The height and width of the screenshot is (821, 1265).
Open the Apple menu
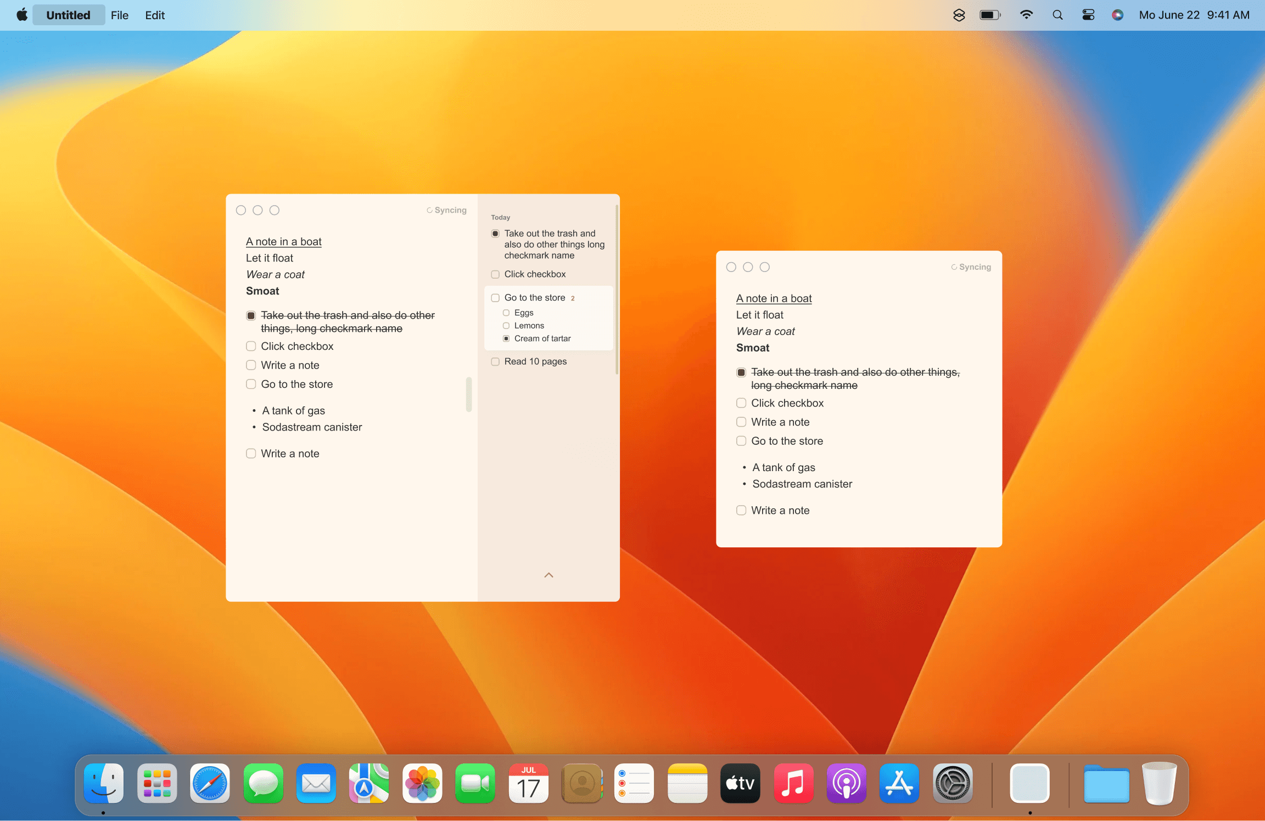22,15
